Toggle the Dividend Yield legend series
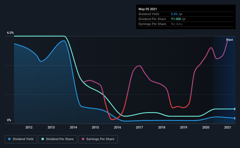The height and width of the screenshot is (148, 240). 21,139
